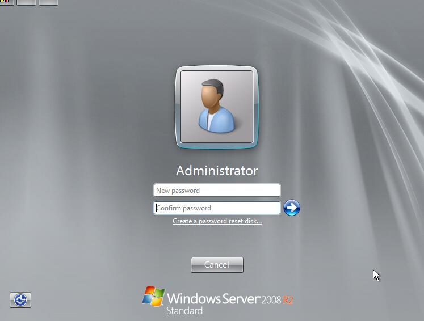Click the Cancel button

click(217, 265)
